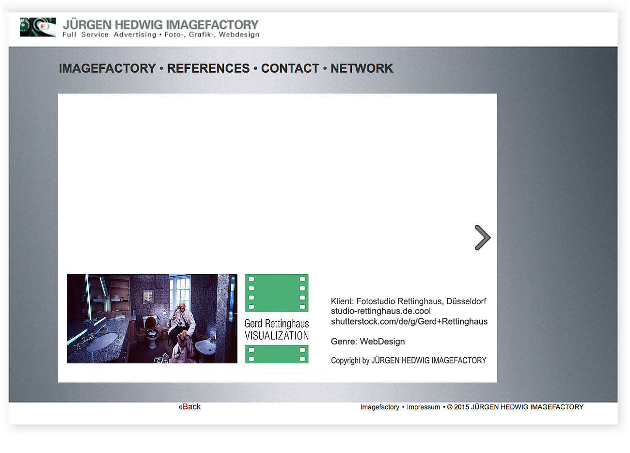The image size is (630, 453).
Task: Click the Klient: Fotostudio Rettinghaus line
Action: coord(408,301)
